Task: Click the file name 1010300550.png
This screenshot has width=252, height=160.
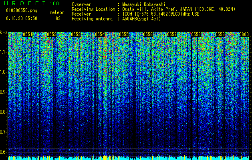Action: pos(21,11)
